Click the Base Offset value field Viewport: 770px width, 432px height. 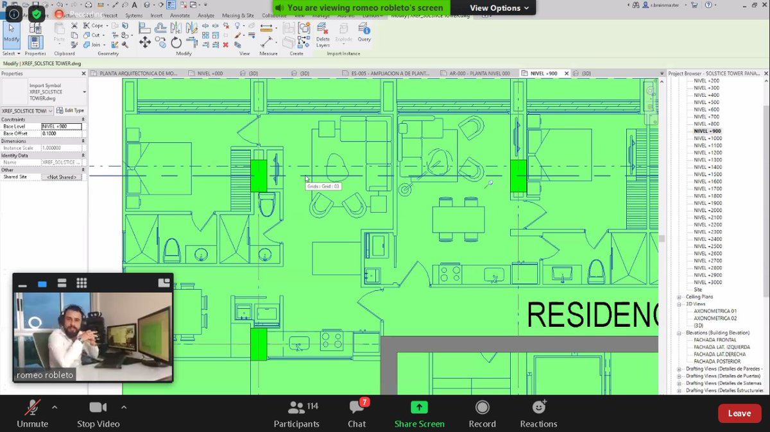[62, 133]
